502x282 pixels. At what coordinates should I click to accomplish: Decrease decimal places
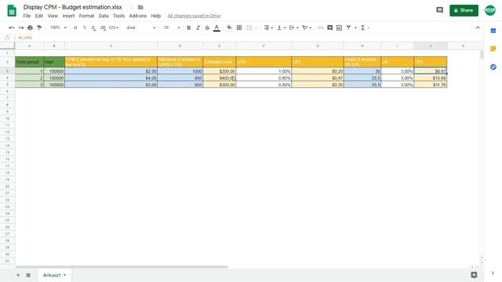pos(93,28)
